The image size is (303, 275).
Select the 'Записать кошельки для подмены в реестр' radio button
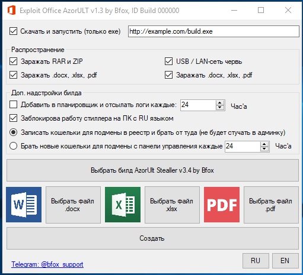[x=13, y=132]
